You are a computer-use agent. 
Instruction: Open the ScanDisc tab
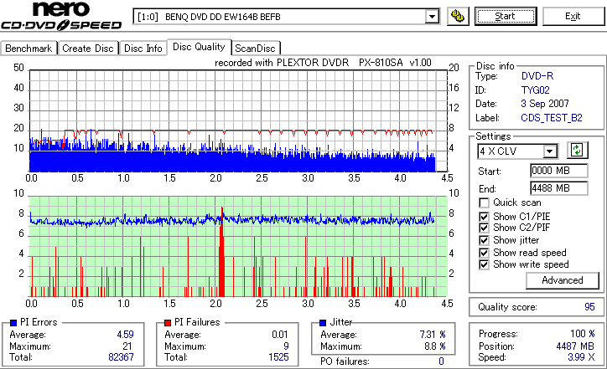256,49
